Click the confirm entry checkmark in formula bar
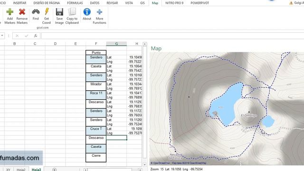 pos(27,36)
